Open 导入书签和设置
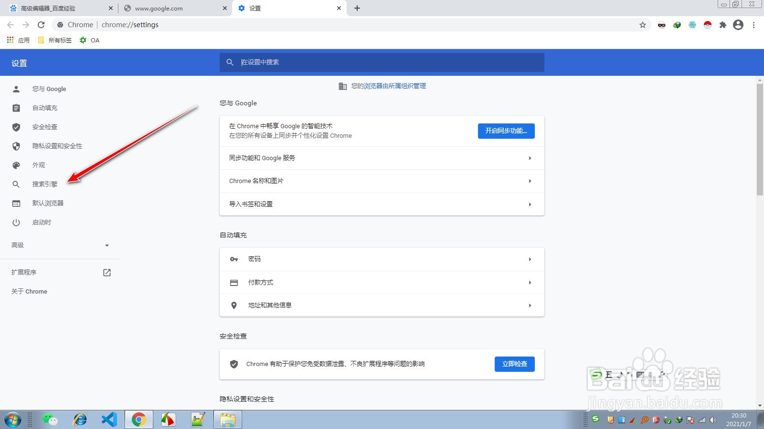This screenshot has width=764, height=429. (382, 204)
